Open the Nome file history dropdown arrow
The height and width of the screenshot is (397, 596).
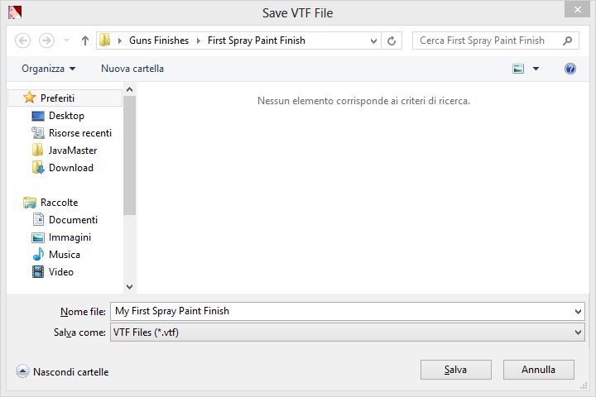point(578,312)
